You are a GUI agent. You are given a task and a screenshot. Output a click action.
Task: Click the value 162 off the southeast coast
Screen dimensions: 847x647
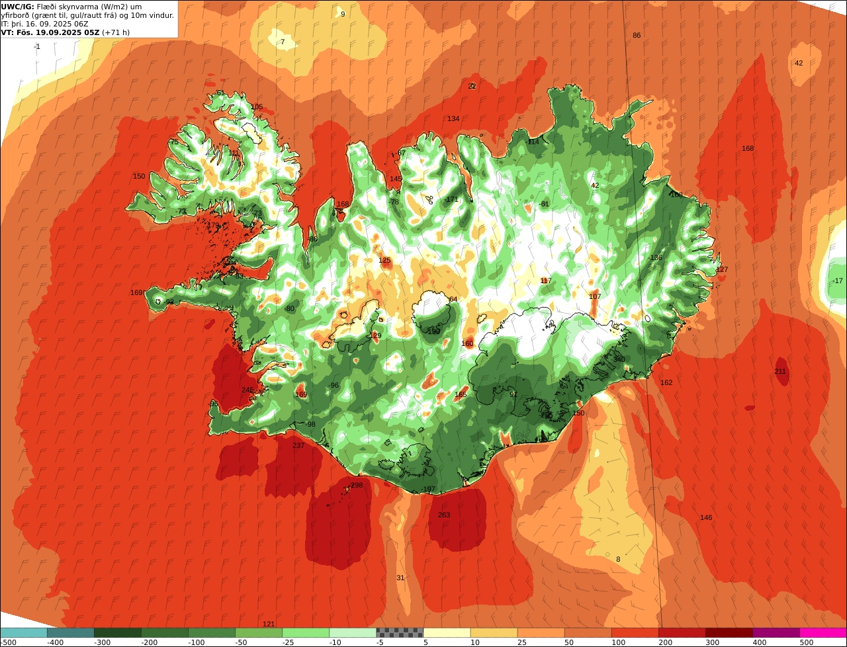click(x=666, y=383)
